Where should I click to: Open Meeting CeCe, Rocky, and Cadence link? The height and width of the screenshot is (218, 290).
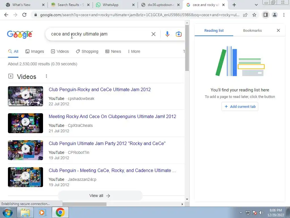tap(112, 171)
